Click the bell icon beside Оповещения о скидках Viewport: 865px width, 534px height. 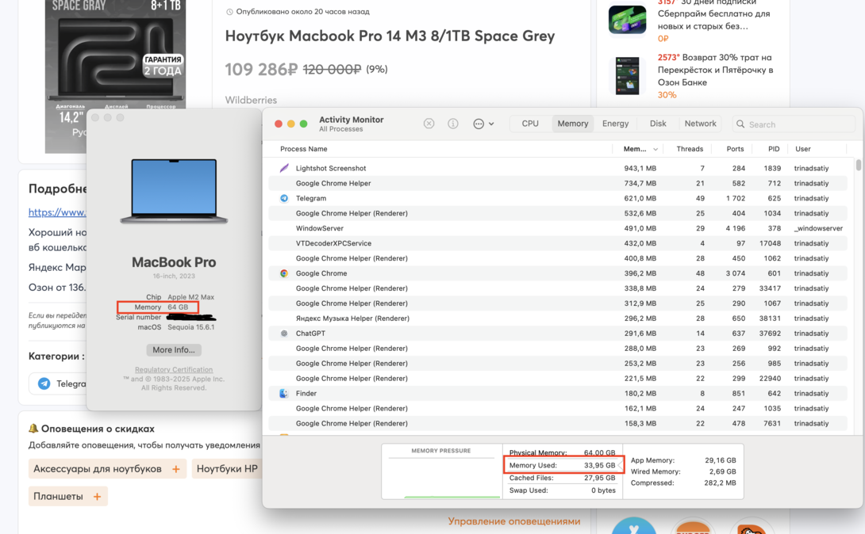pos(33,429)
